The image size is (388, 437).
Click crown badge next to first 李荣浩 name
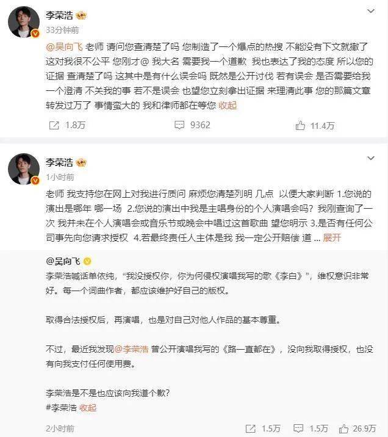pos(81,15)
